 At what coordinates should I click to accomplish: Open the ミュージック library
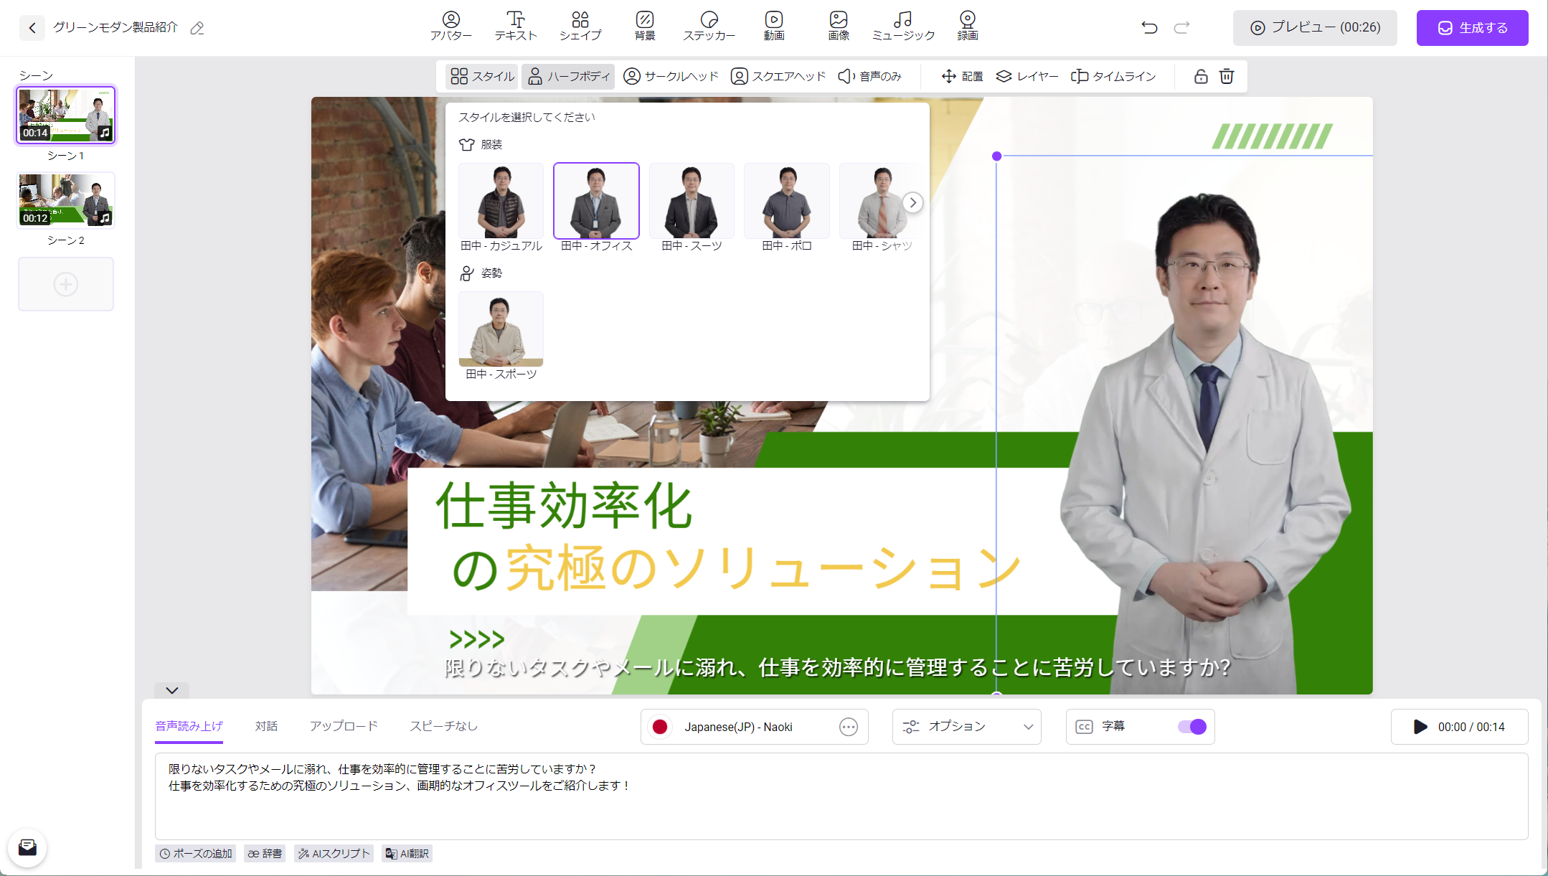(x=902, y=26)
